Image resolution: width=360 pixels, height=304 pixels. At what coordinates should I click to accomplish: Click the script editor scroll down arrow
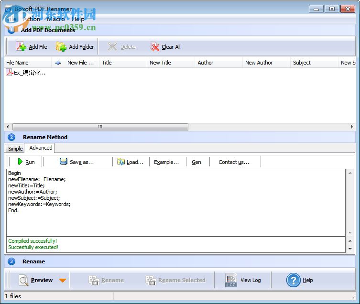click(350, 233)
